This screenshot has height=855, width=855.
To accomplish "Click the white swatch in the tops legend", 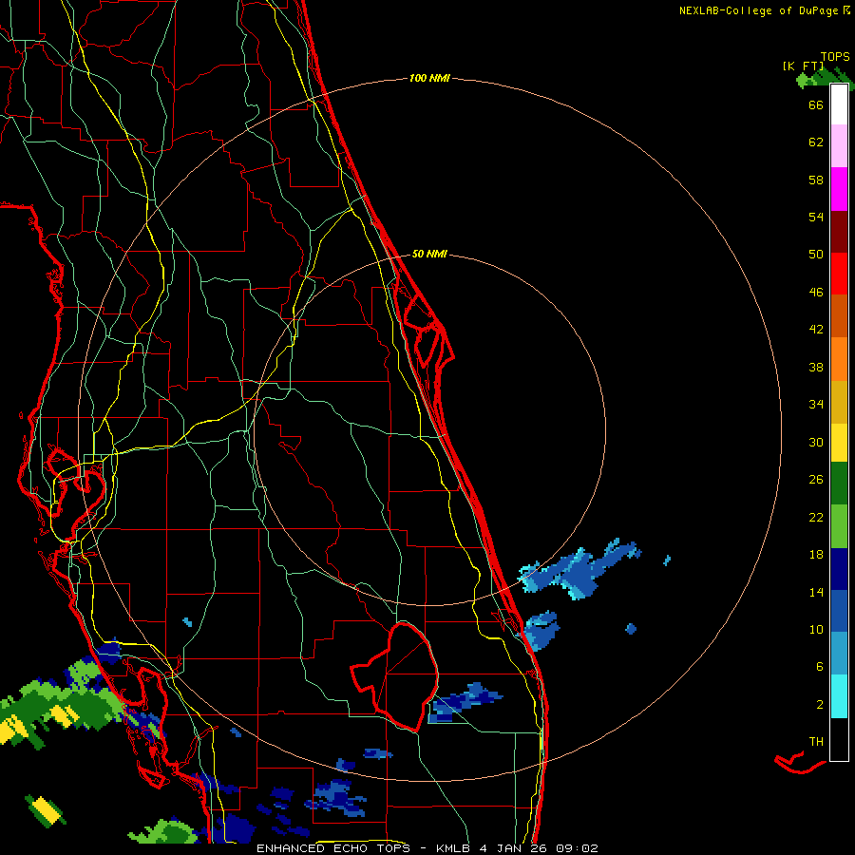I will (x=839, y=104).
